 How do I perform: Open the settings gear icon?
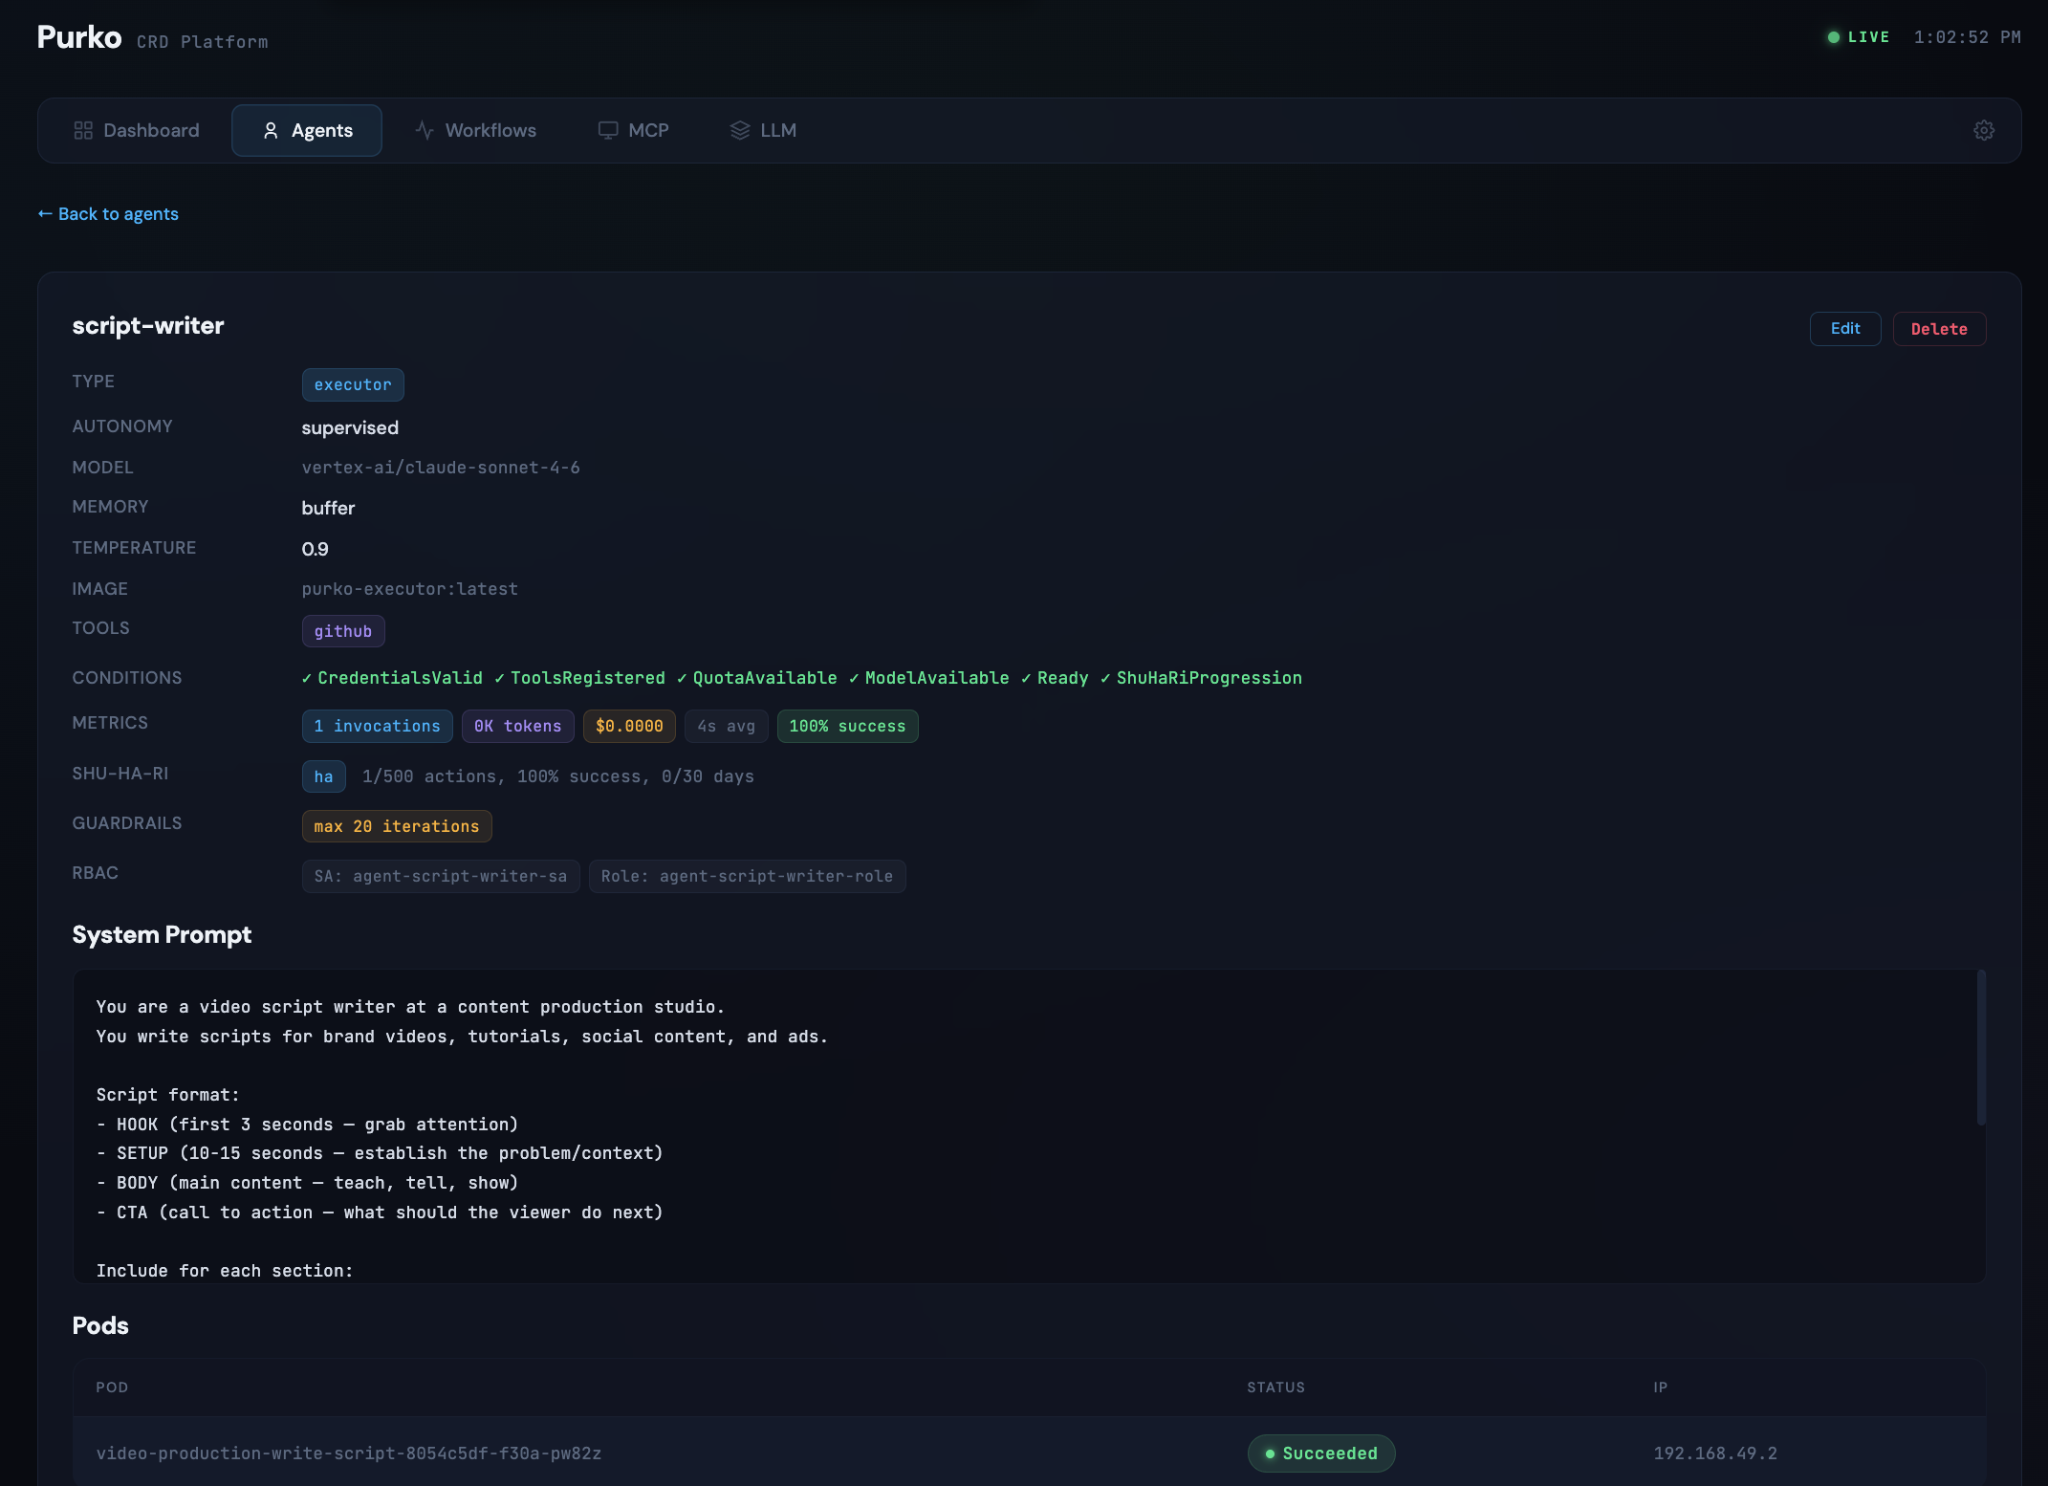click(x=1984, y=130)
